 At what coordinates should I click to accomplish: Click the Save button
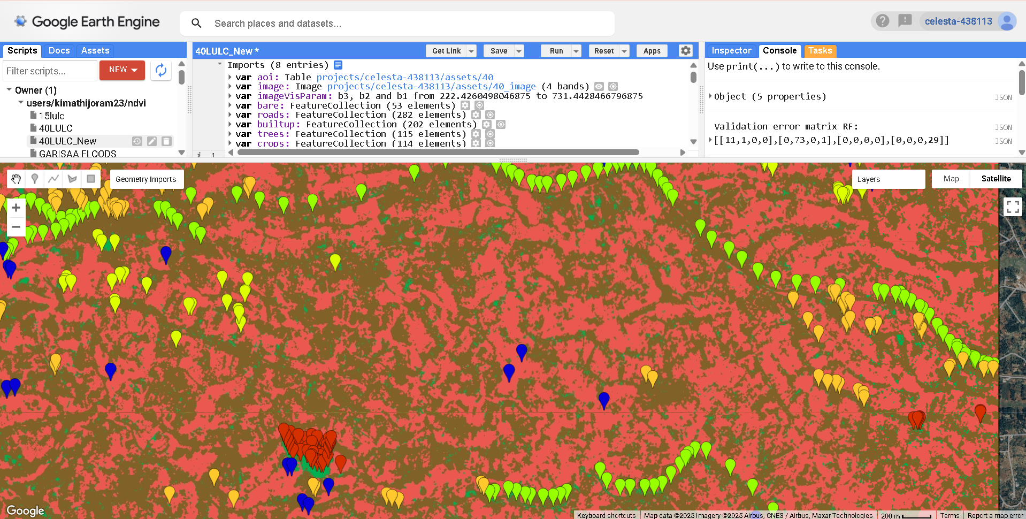[x=499, y=51]
